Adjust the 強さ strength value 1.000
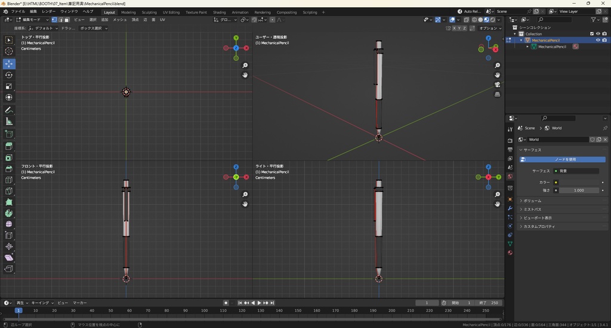611x328 pixels. (579, 190)
